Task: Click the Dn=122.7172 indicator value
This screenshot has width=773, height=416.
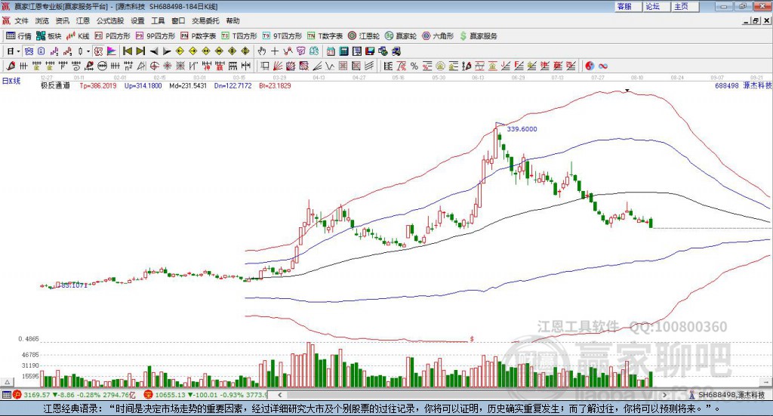Action: [x=233, y=85]
